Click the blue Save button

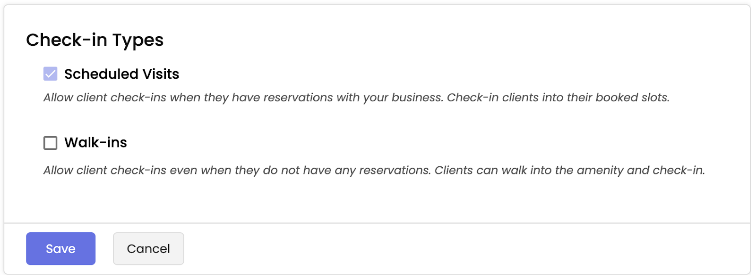pos(60,248)
